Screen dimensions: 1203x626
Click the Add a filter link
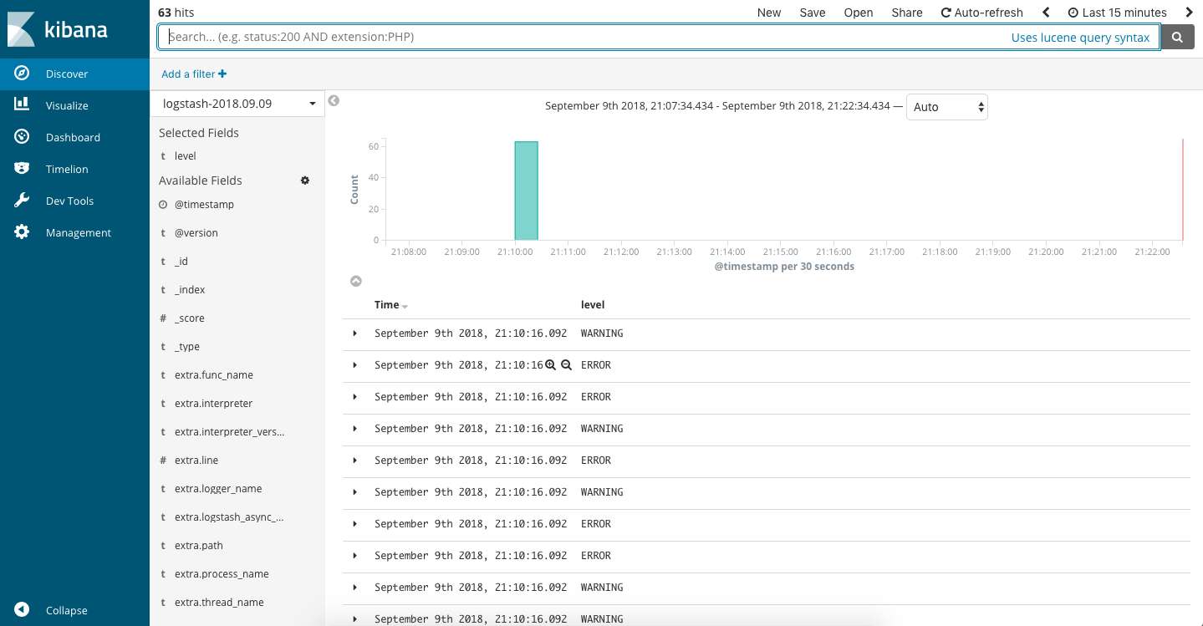point(194,74)
